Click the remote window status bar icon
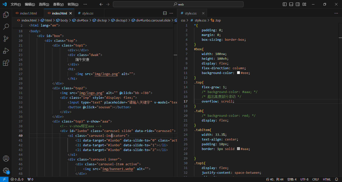Image resolution: width=342 pixels, height=182 pixels. [4, 179]
